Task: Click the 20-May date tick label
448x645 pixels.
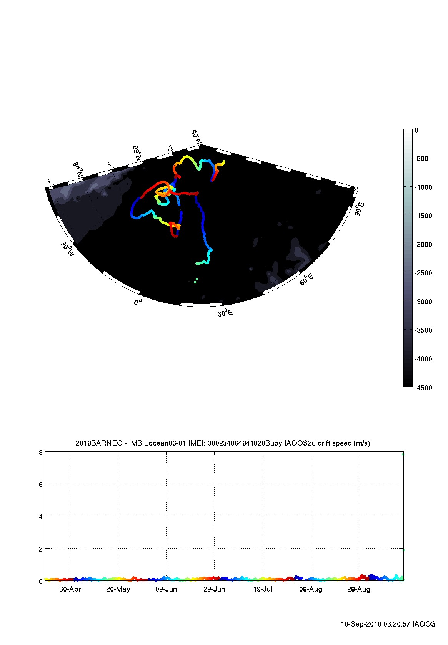Action: click(x=118, y=589)
